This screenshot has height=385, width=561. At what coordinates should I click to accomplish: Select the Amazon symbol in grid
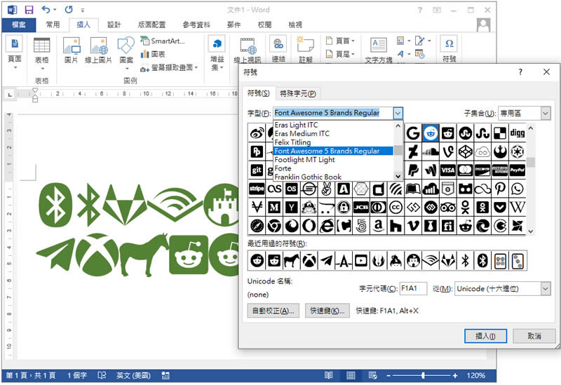378,226
